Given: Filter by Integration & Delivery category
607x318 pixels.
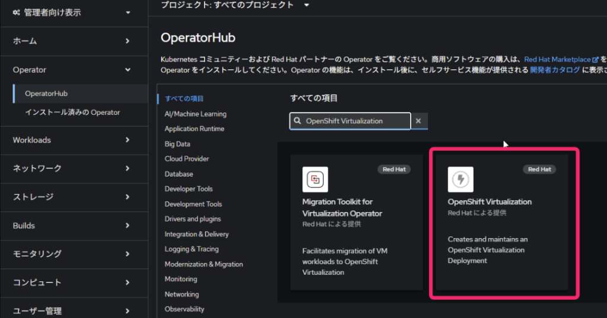Looking at the screenshot, I should (x=197, y=235).
